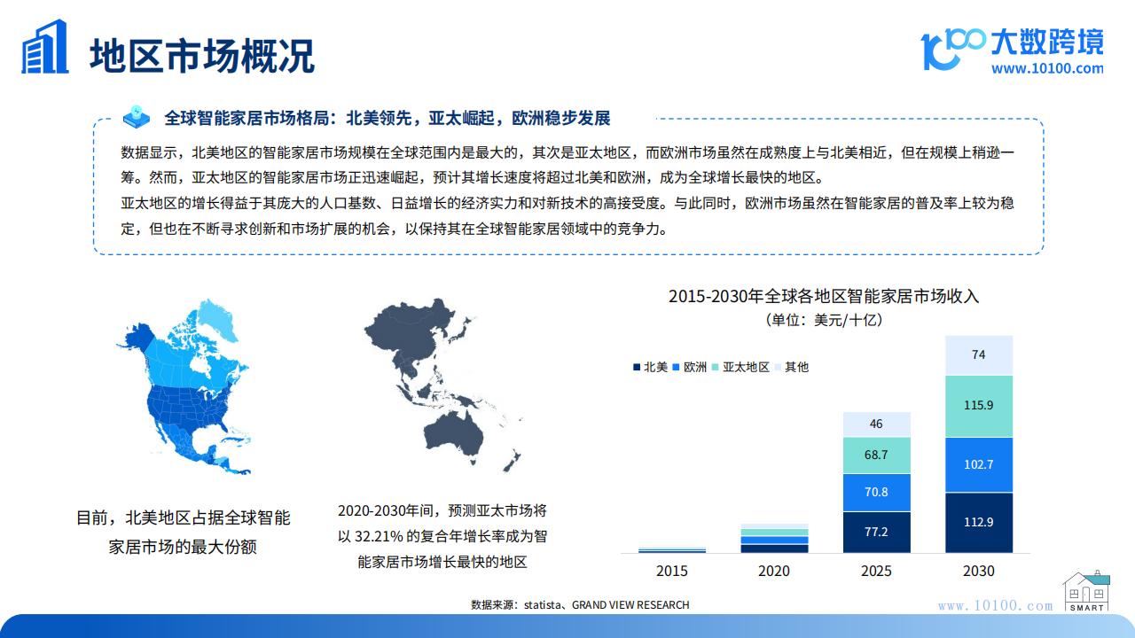Click the 2020 stacked bar
This screenshot has height=638, width=1135.
point(774,539)
